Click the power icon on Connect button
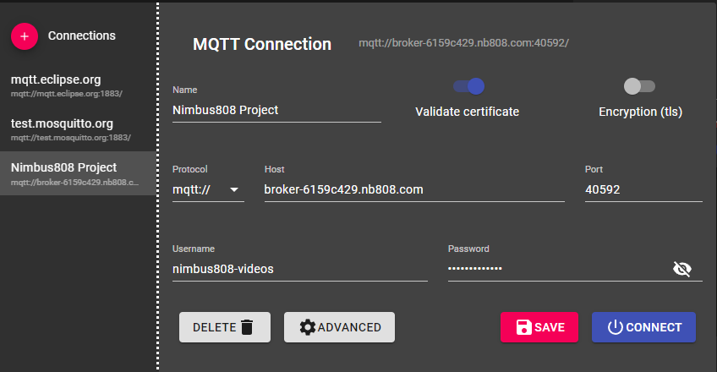 (x=616, y=327)
